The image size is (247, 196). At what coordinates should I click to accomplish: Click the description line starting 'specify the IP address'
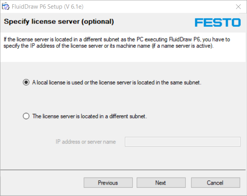coord(109,46)
